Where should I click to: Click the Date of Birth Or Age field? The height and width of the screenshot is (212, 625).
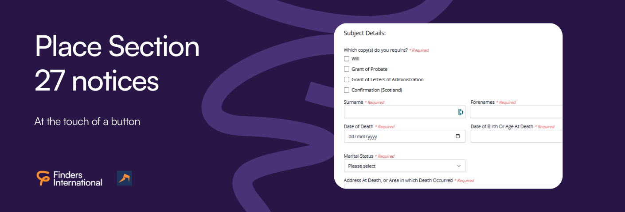517,136
